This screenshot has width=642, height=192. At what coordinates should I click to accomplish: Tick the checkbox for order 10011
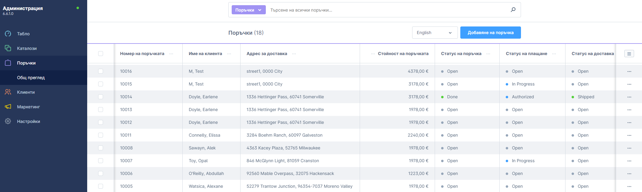coord(101,135)
